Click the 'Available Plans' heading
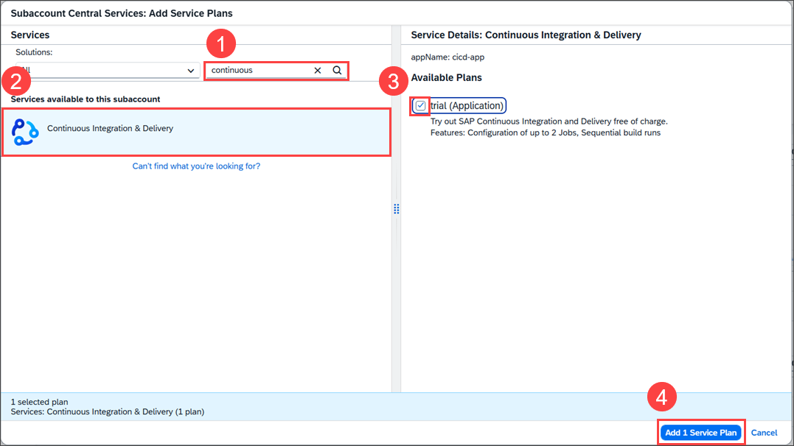Image resolution: width=794 pixels, height=446 pixels. [x=446, y=78]
